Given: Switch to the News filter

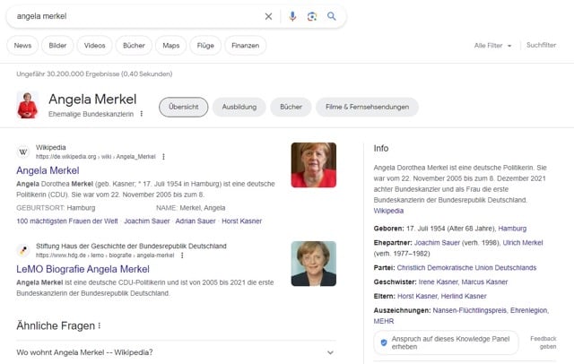Looking at the screenshot, I should pyautogui.click(x=22, y=46).
